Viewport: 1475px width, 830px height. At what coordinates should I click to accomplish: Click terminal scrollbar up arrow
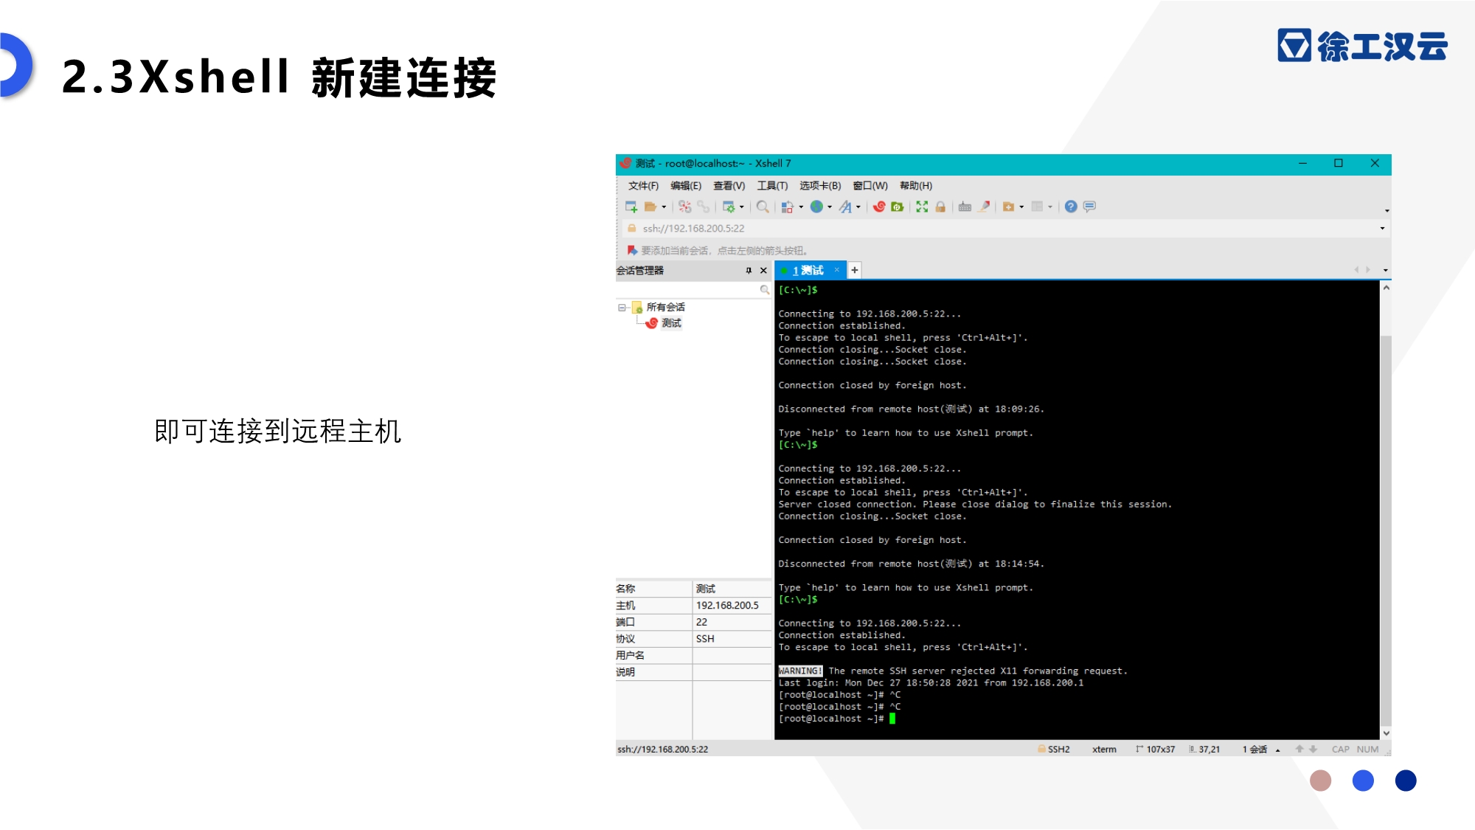point(1386,288)
